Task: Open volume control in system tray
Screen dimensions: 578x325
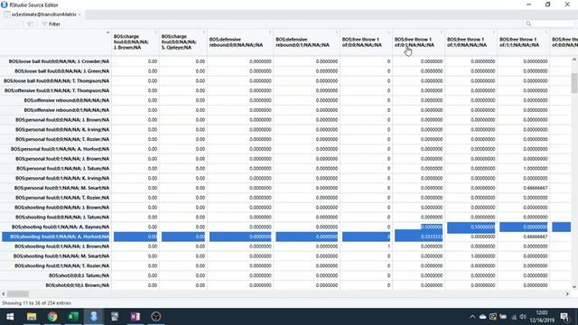Action: click(523, 317)
